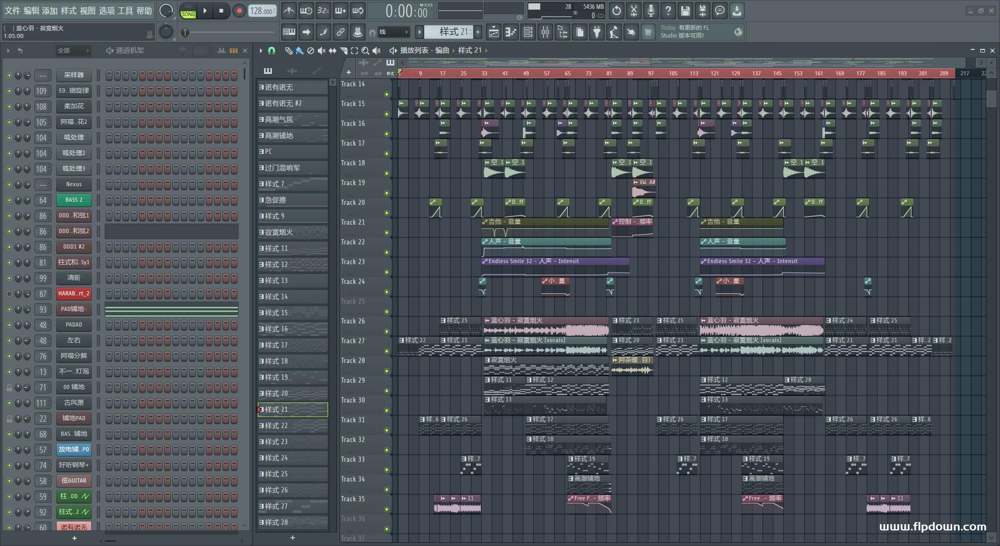Toggle the record button
This screenshot has height=546, width=1000.
tap(239, 10)
